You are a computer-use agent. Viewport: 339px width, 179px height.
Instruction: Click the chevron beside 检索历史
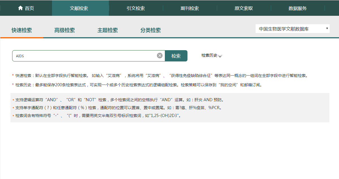click(x=220, y=56)
